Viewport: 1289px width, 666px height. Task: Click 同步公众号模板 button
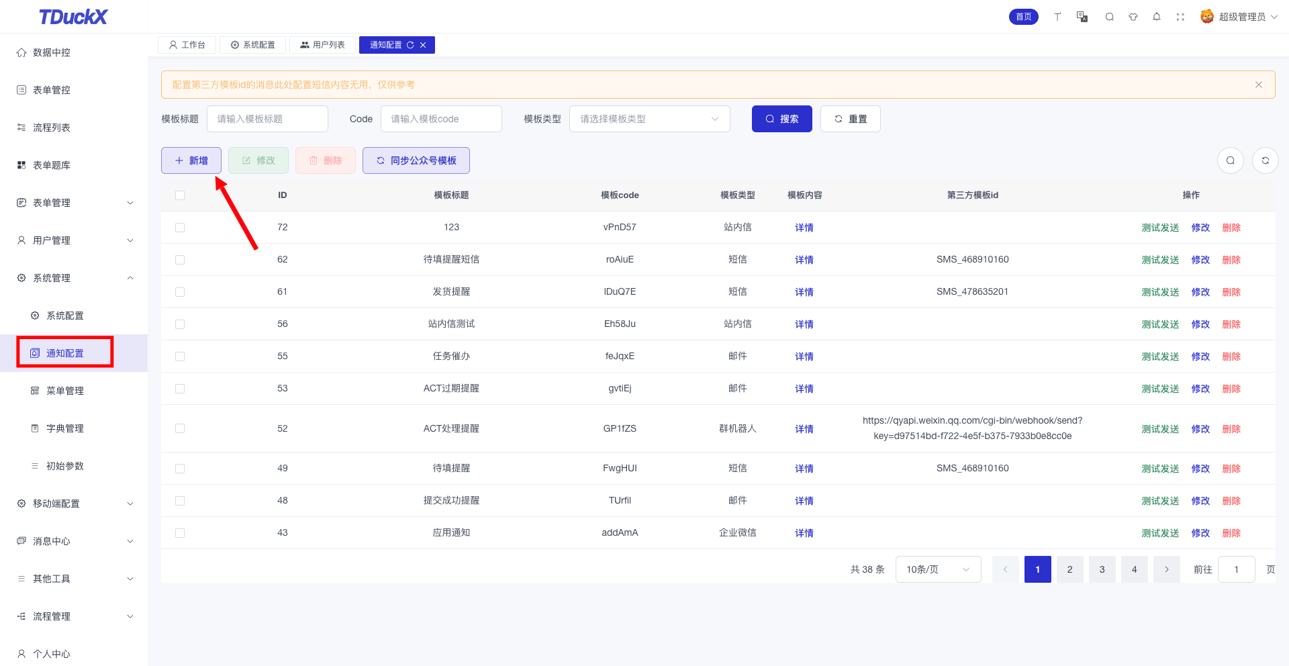[x=416, y=160]
